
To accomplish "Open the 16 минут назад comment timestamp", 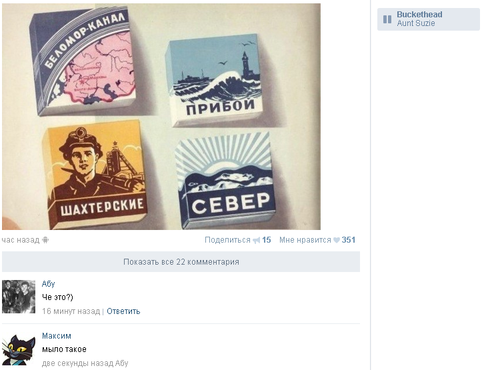I will [x=71, y=311].
